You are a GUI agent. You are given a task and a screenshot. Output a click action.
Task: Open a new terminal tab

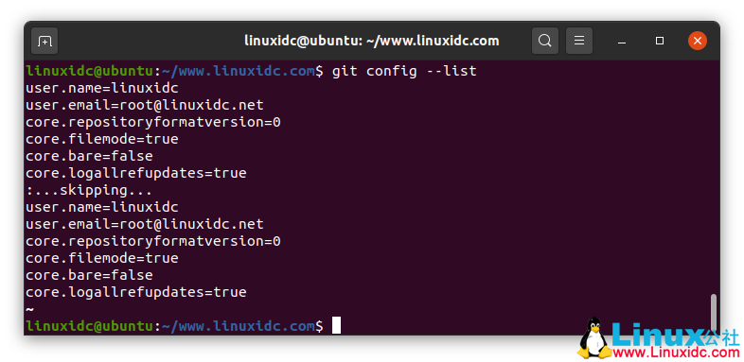pos(44,41)
